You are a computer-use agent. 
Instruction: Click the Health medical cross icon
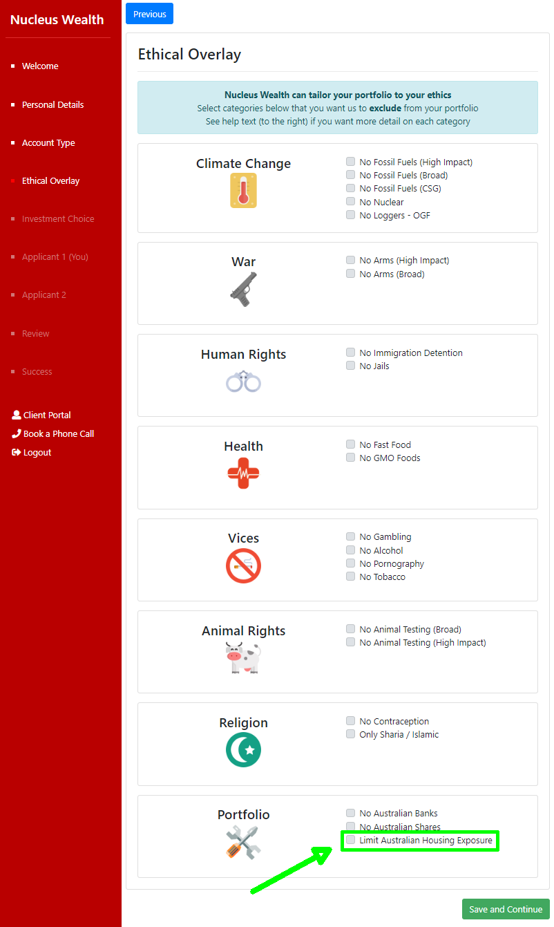pos(243,474)
